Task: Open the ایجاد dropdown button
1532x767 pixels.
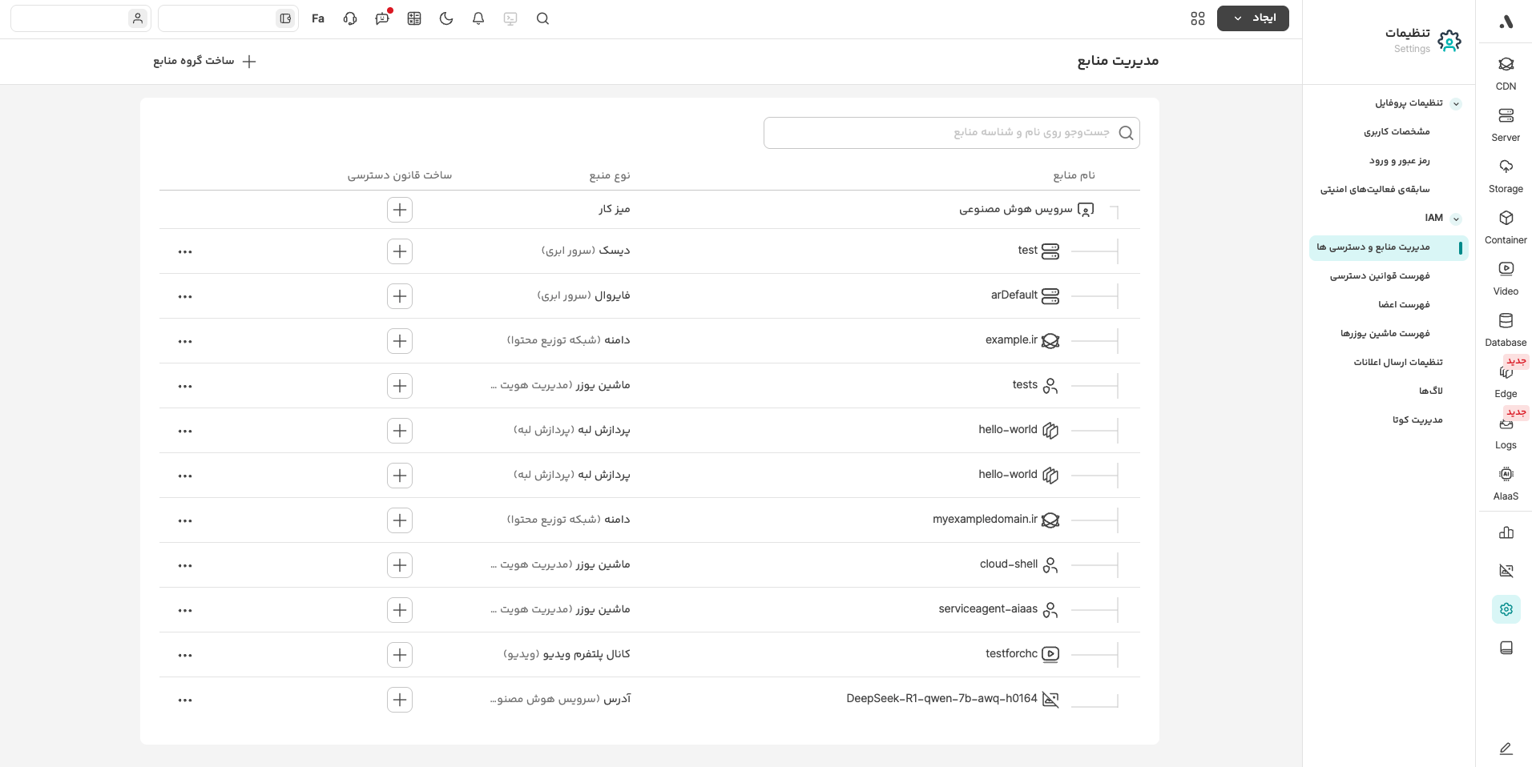Action: click(1252, 18)
